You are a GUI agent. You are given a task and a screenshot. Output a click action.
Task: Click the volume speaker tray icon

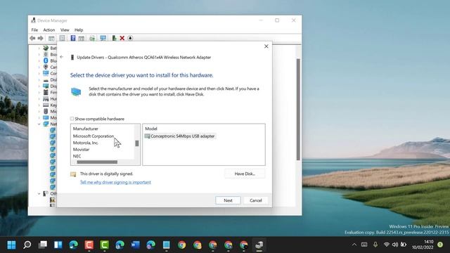[x=395, y=245]
